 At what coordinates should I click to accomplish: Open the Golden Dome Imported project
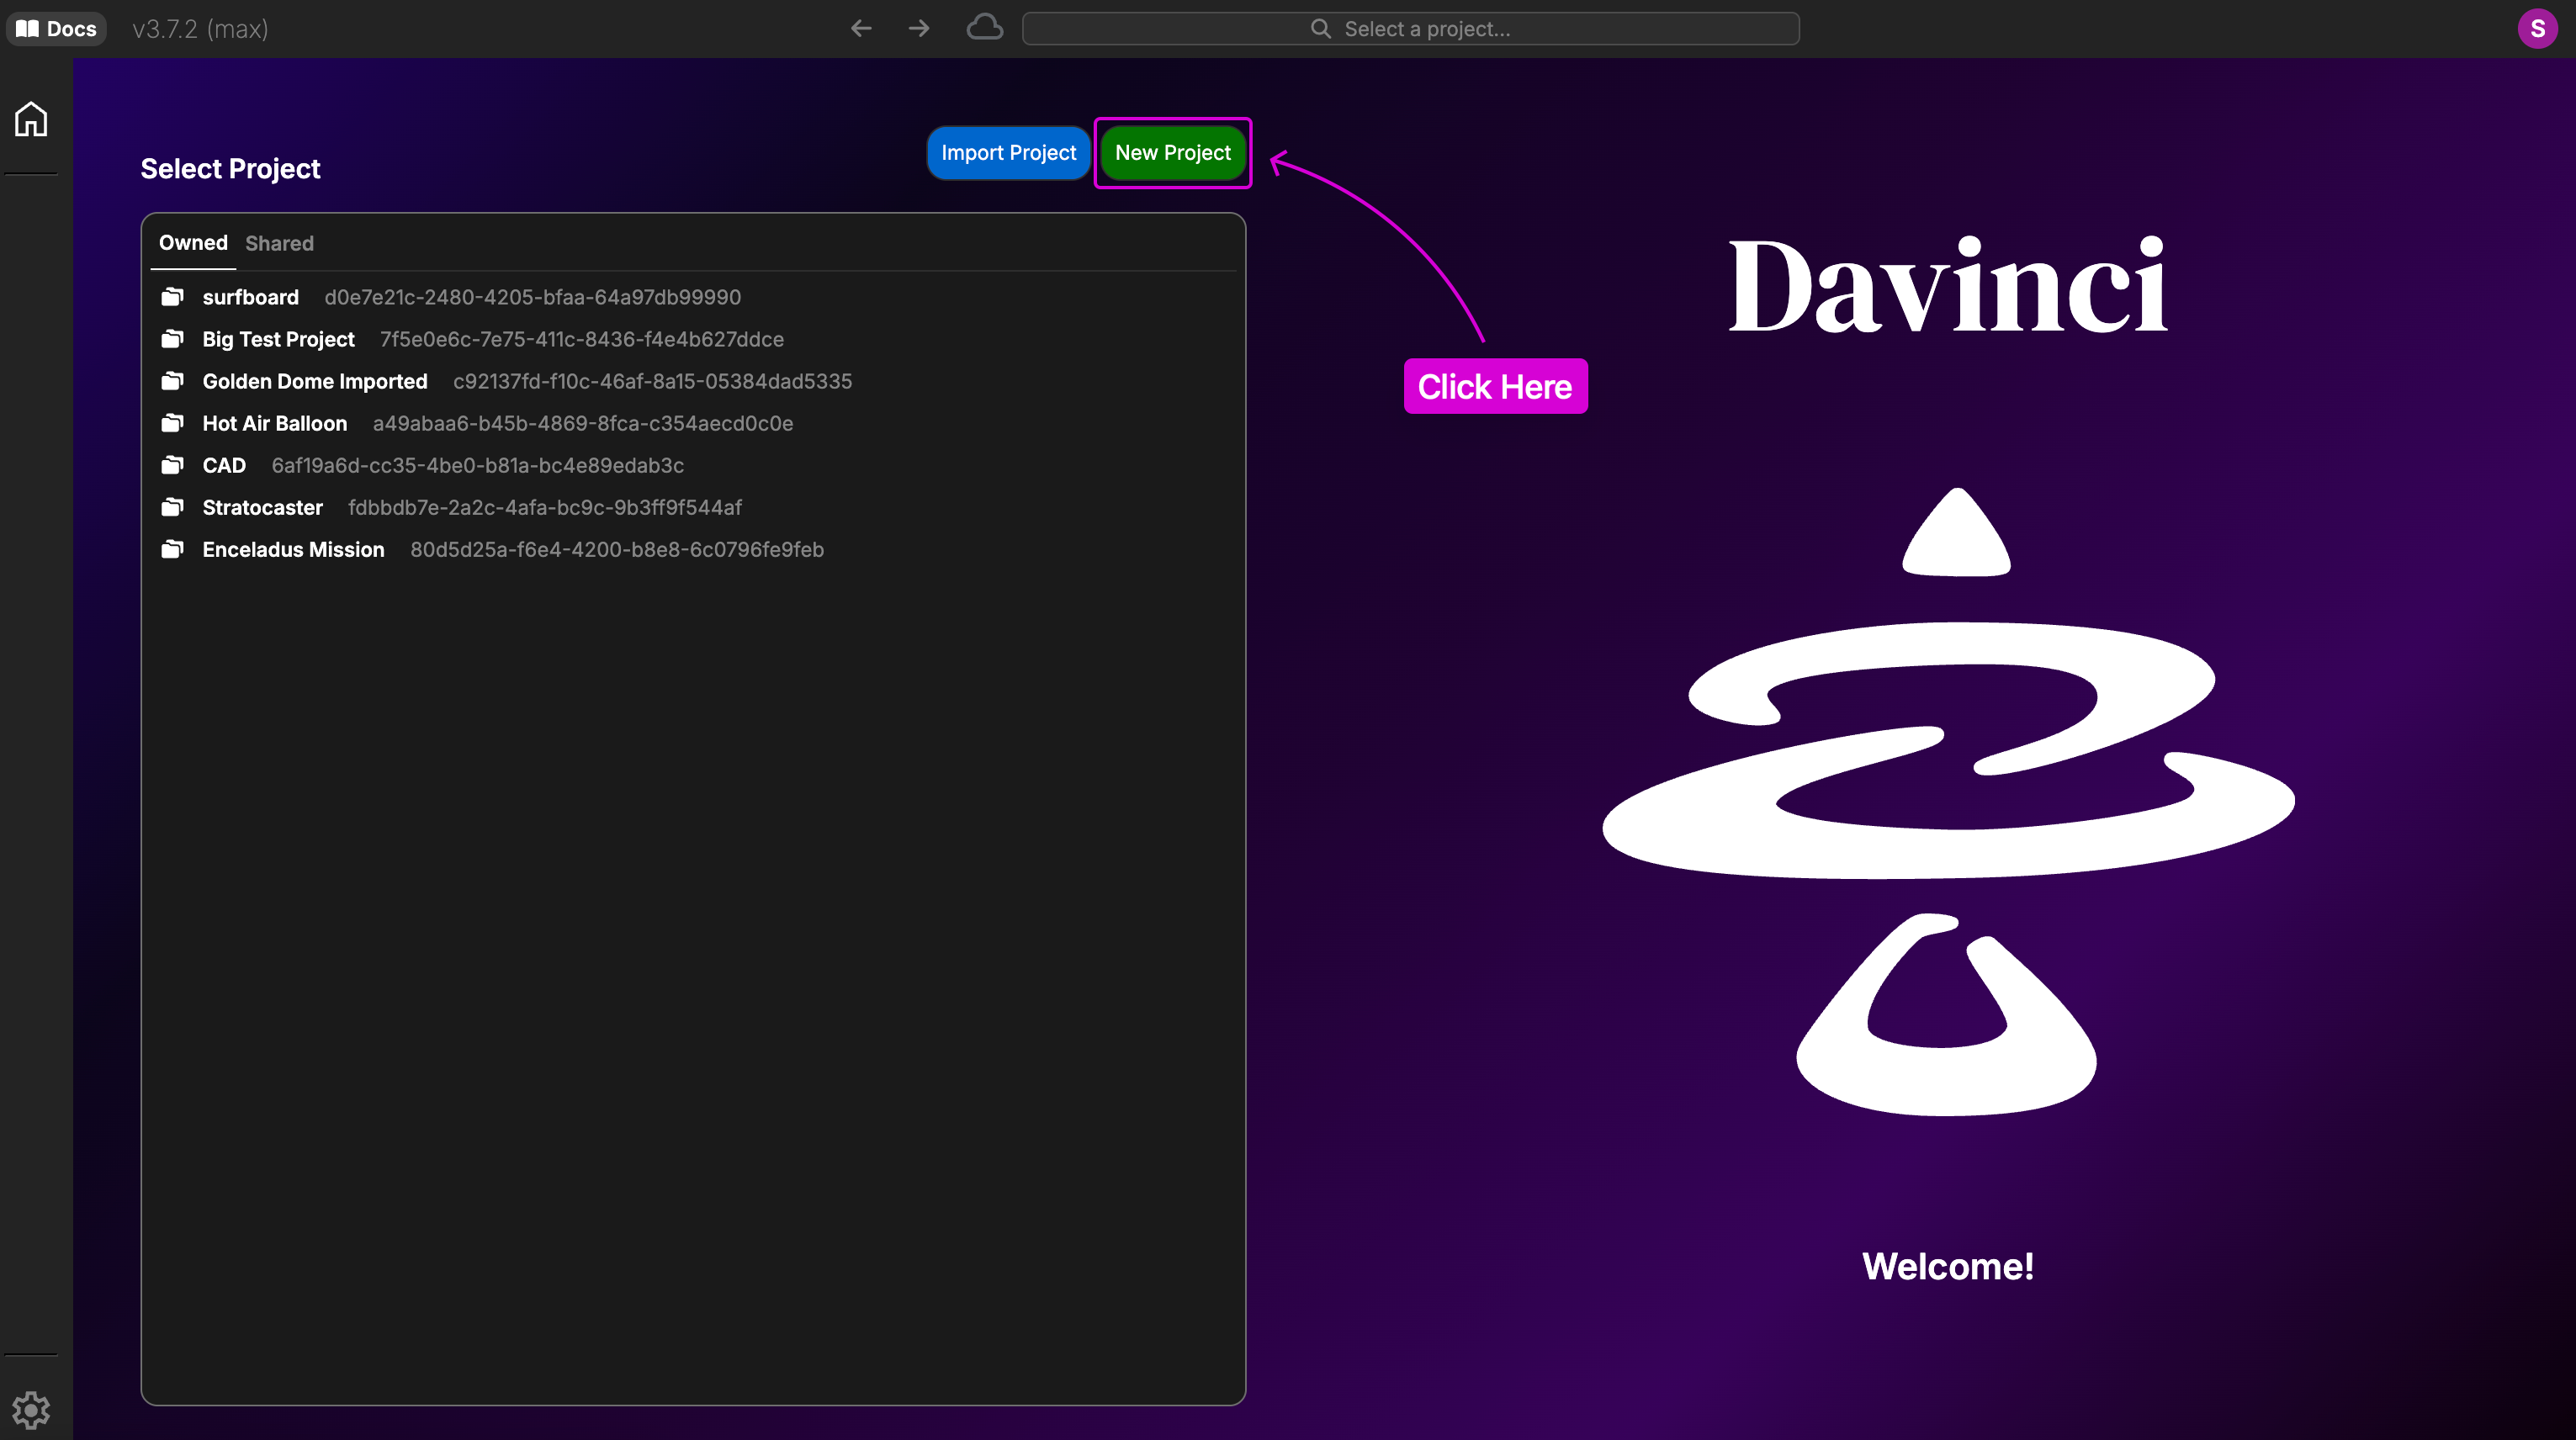(314, 381)
